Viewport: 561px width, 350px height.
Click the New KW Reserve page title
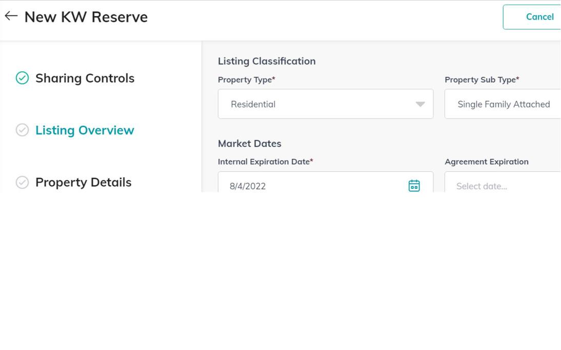click(x=86, y=17)
